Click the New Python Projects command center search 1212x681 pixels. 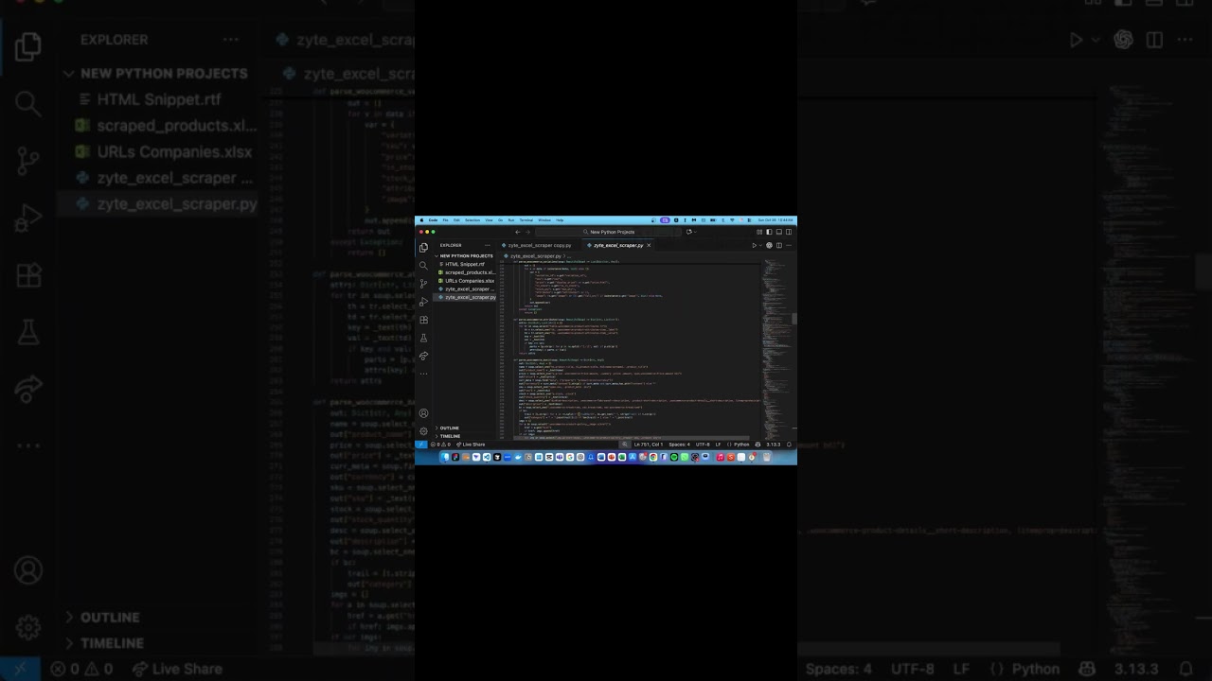(611, 232)
